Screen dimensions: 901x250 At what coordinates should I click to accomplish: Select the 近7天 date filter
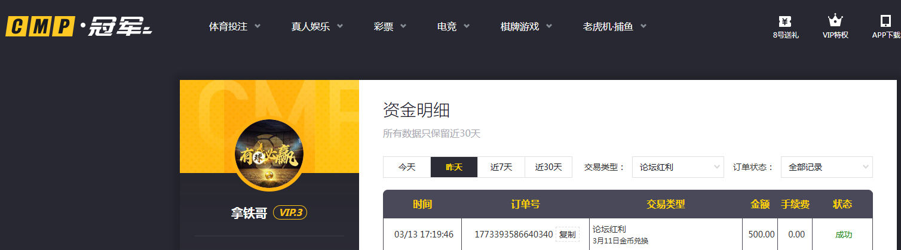[x=501, y=167]
